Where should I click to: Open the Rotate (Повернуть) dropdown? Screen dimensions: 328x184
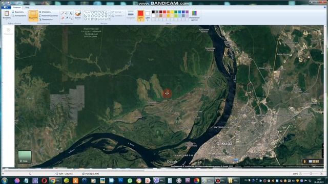(46, 19)
